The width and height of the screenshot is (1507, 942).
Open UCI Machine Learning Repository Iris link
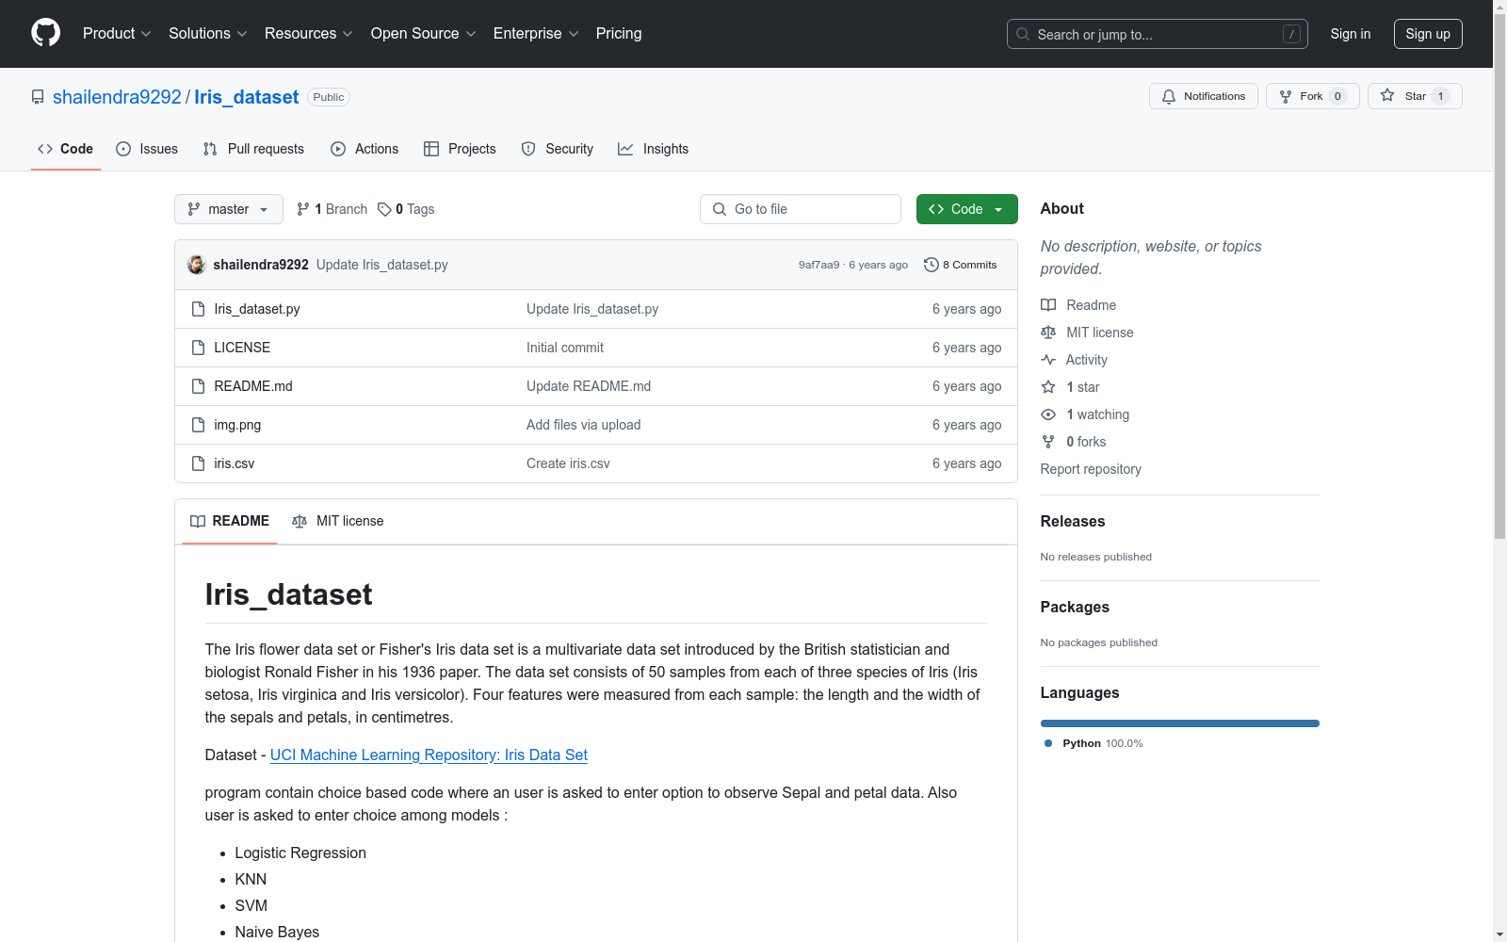(x=429, y=755)
